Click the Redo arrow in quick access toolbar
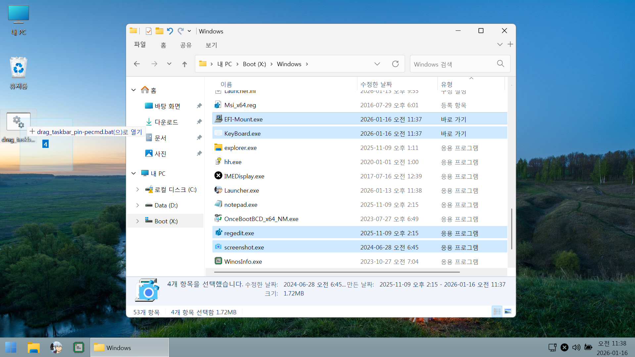The height and width of the screenshot is (357, 635). (180, 31)
